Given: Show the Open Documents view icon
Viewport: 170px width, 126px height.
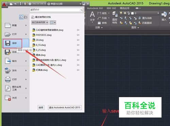Looking at the screenshot, I should coord(26,17).
